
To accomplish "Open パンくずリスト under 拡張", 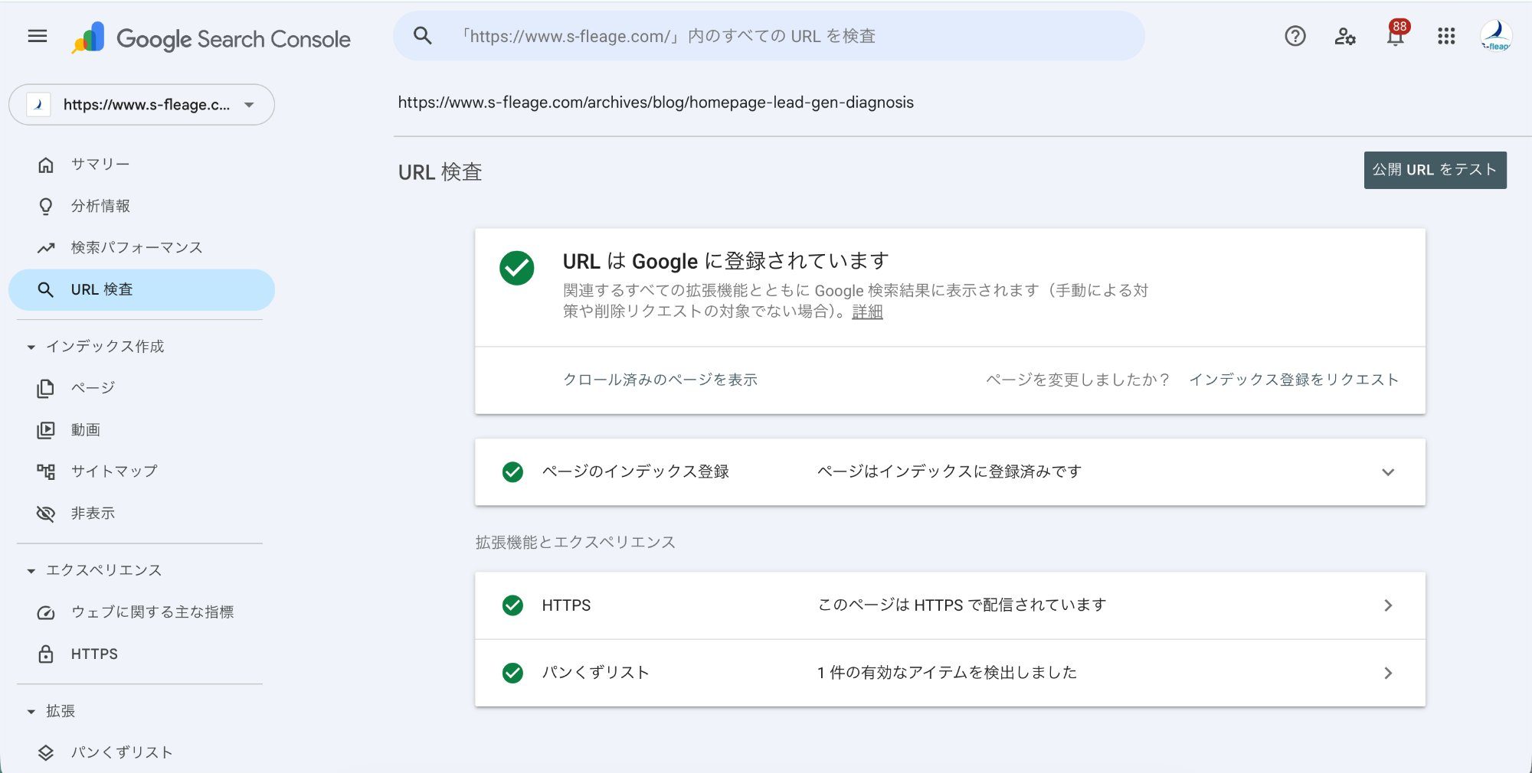I will 122,752.
